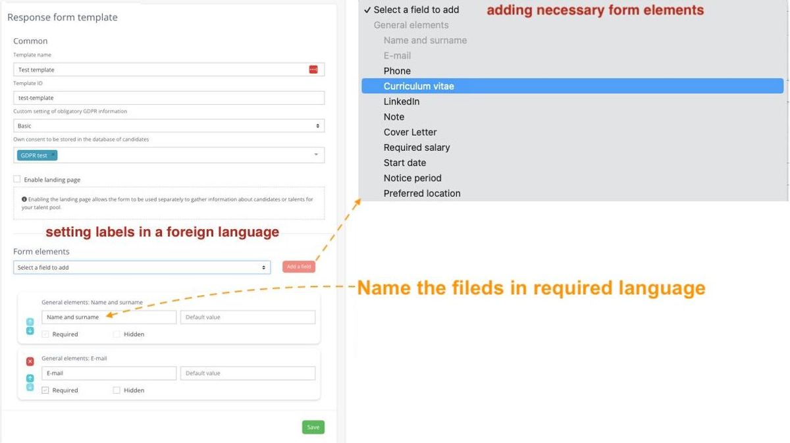Viewport: 790px width, 443px height.
Task: Click the Template ID input field
Action: (x=169, y=97)
